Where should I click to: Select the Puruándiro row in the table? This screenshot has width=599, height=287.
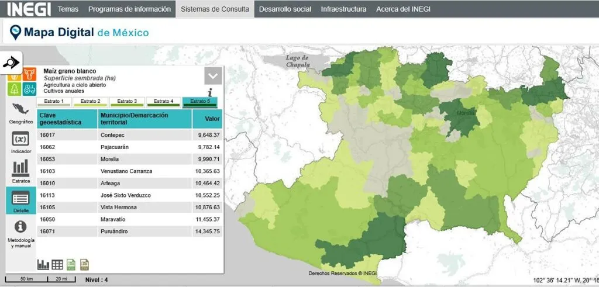pyautogui.click(x=130, y=232)
